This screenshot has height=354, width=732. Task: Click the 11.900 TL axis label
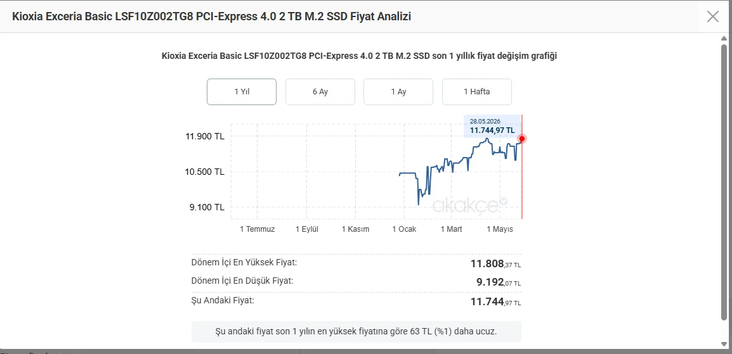[x=205, y=137]
